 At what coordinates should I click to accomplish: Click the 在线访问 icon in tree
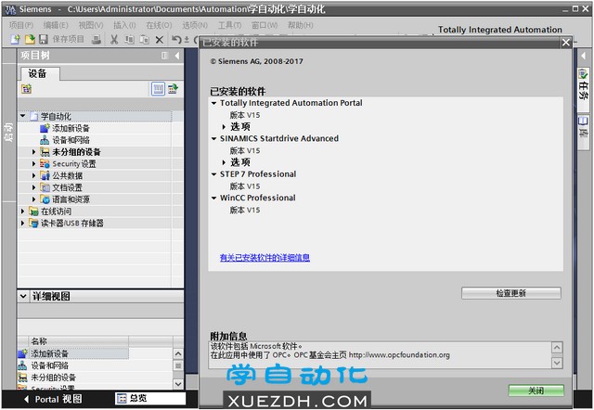tap(33, 211)
